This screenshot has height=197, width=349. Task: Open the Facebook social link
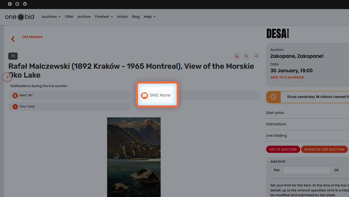click(10, 4)
